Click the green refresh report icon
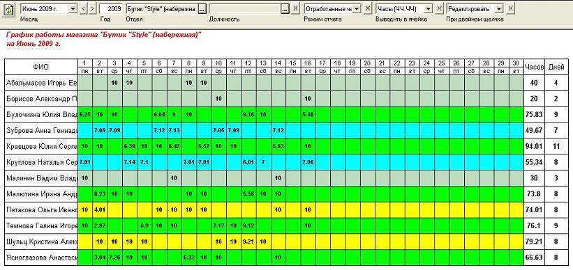 click(x=9, y=9)
